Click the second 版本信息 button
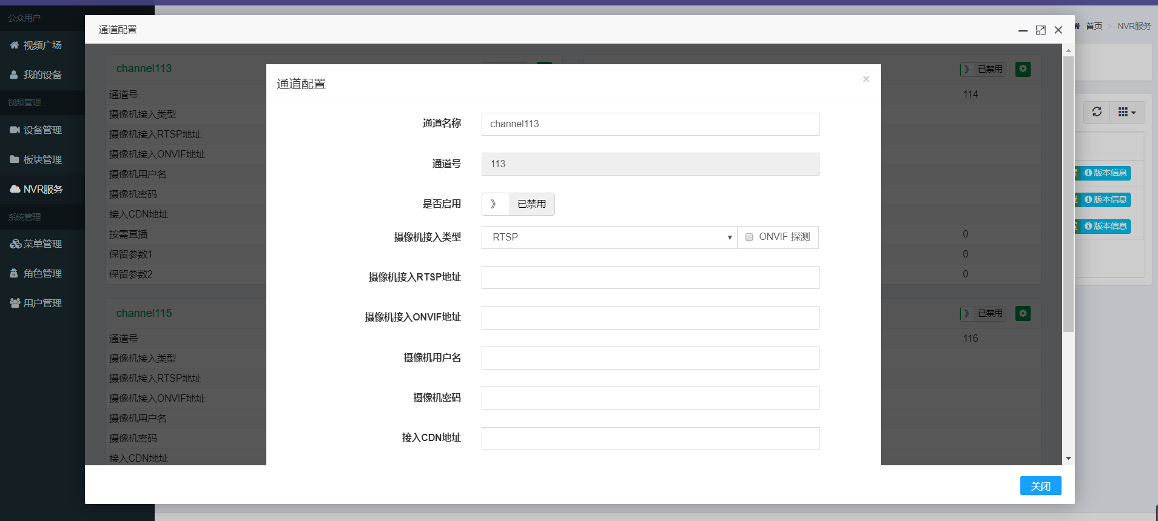Screen dimensions: 1158x521 pos(1105,200)
